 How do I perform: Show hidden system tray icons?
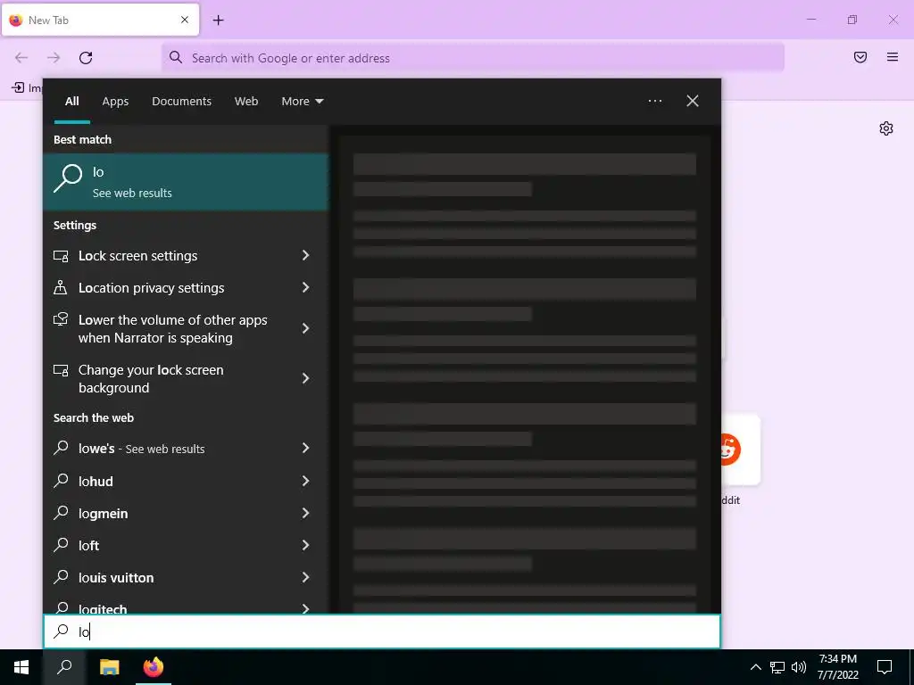[x=755, y=667]
